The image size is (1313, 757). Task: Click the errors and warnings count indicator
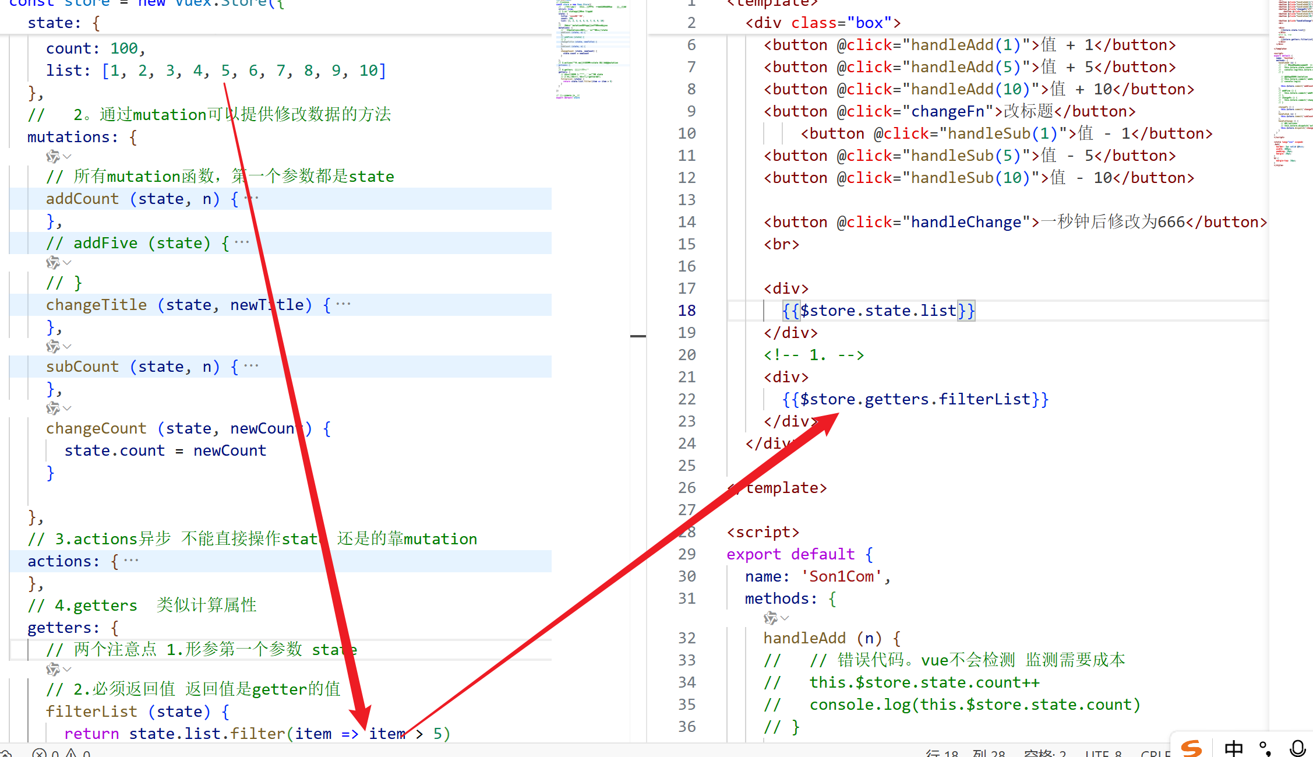(x=62, y=753)
